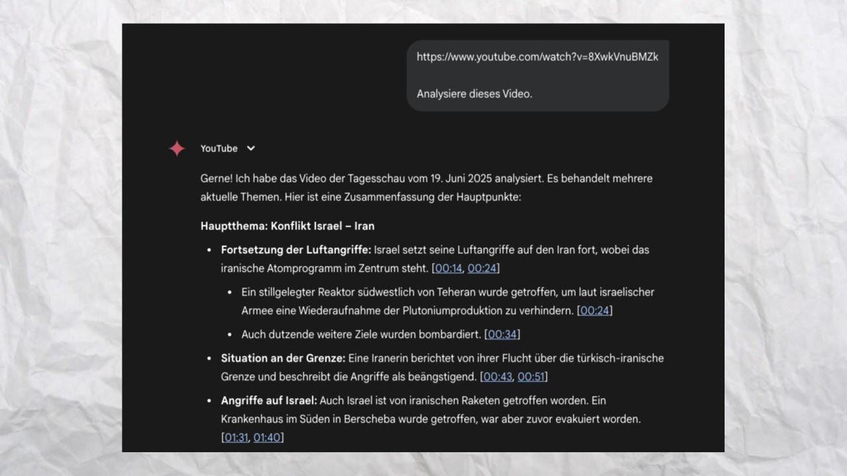This screenshot has height=476, width=847.
Task: Jump to the 01:40 timestamp
Action: coord(267,438)
